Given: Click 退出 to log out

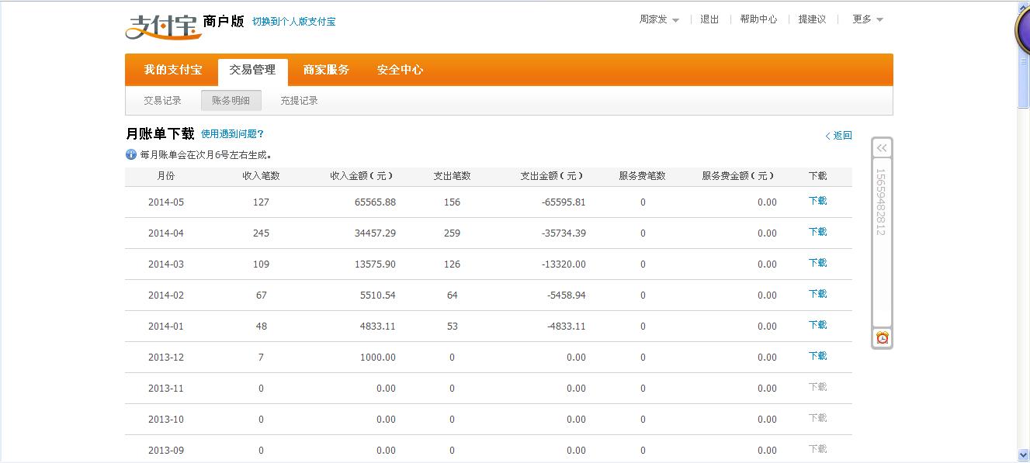Looking at the screenshot, I should tap(709, 19).
